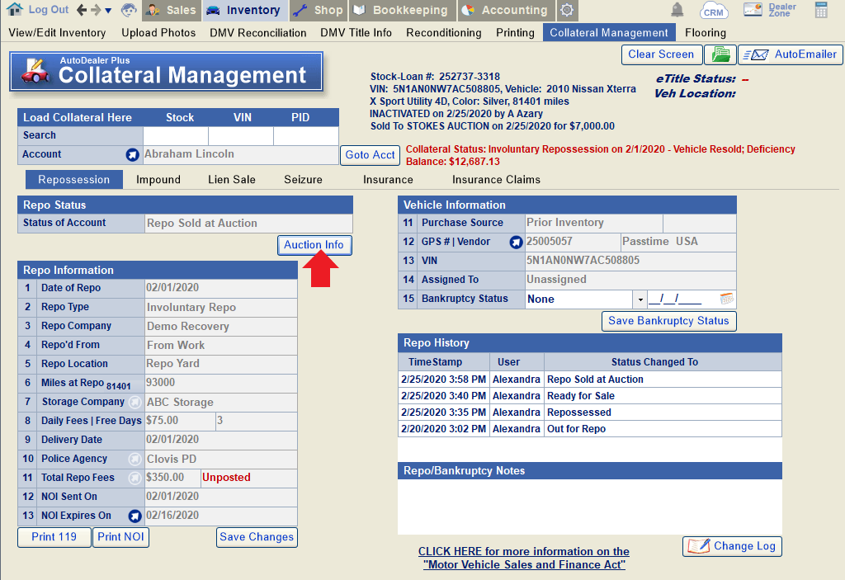Click the Auction Info button
845x580 pixels.
tap(314, 245)
